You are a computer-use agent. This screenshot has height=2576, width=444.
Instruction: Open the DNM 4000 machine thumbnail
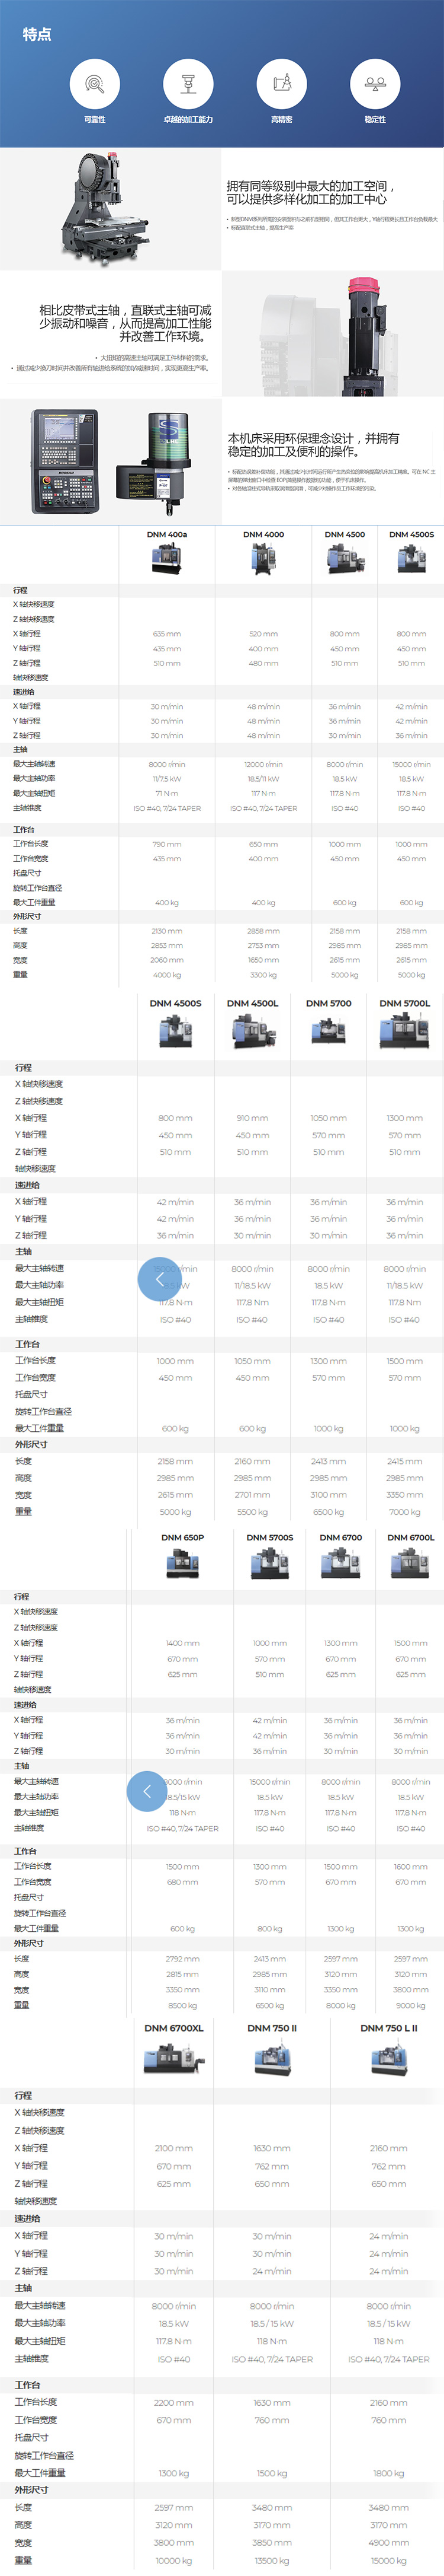[263, 558]
